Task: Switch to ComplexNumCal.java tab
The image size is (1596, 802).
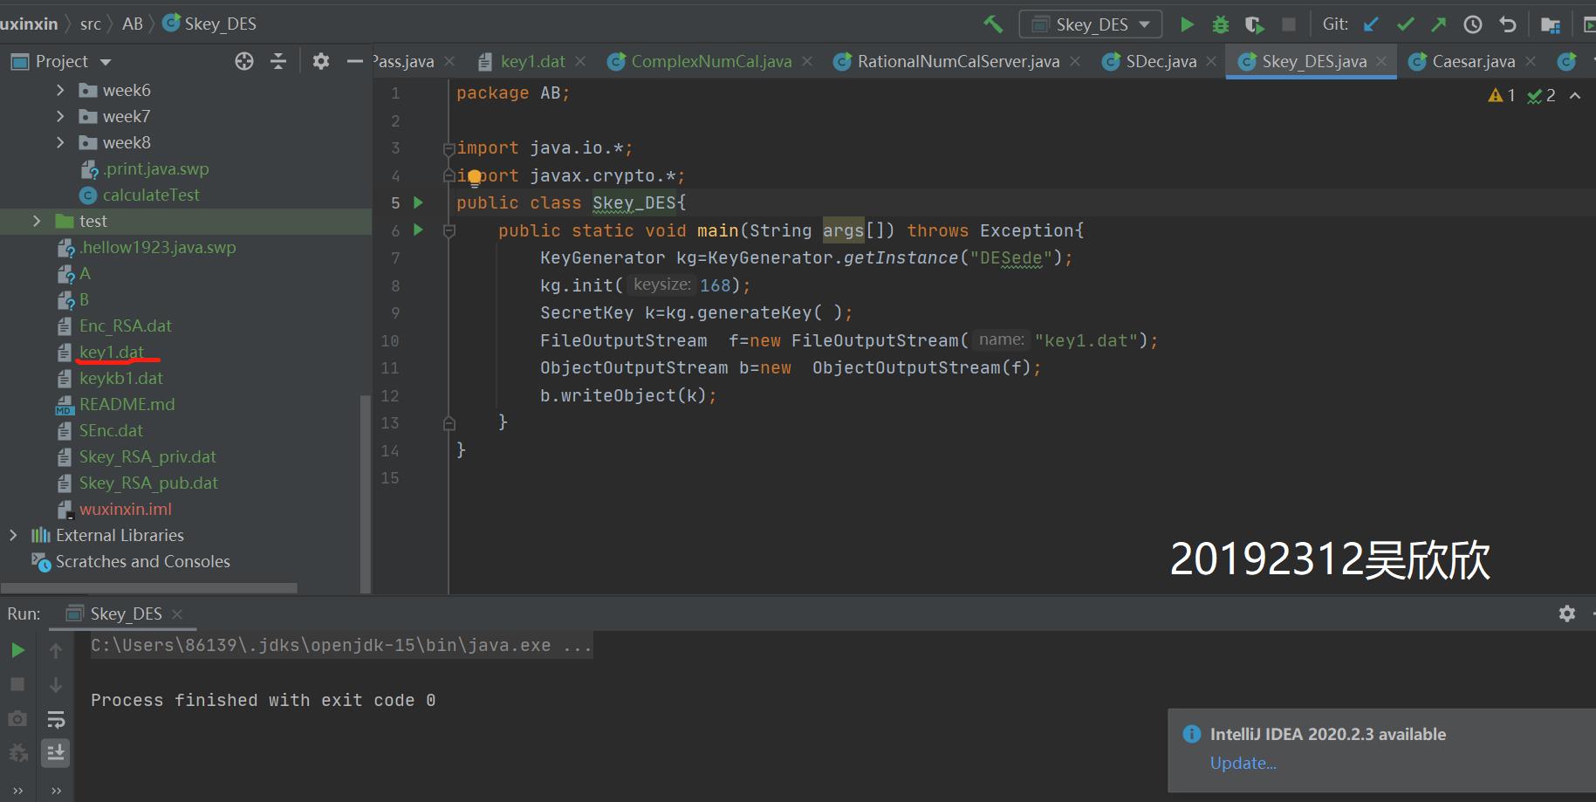Action: pos(711,61)
